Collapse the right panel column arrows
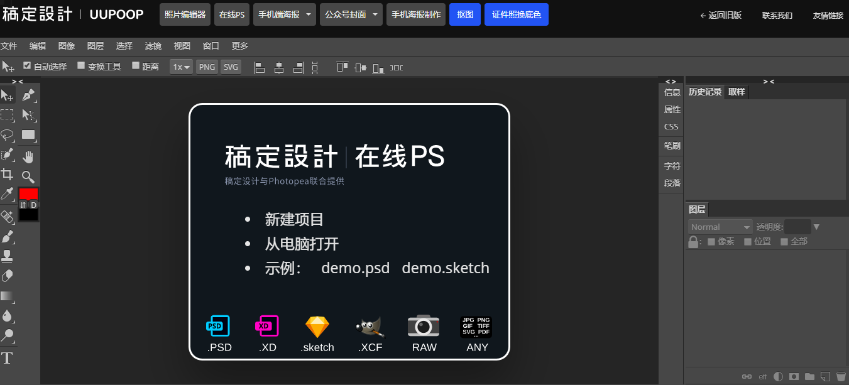 click(769, 81)
